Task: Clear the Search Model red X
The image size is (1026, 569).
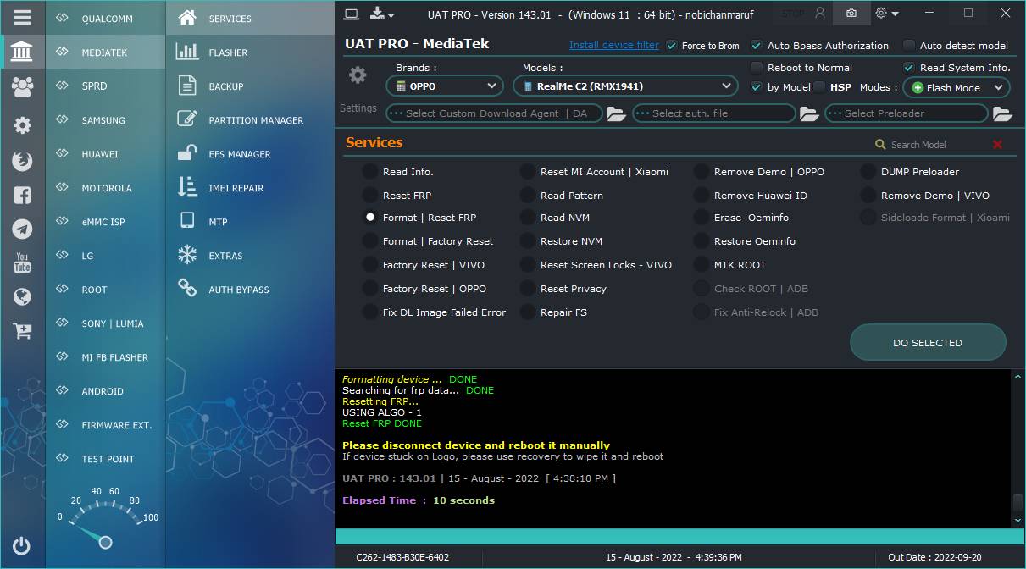Action: 997,145
